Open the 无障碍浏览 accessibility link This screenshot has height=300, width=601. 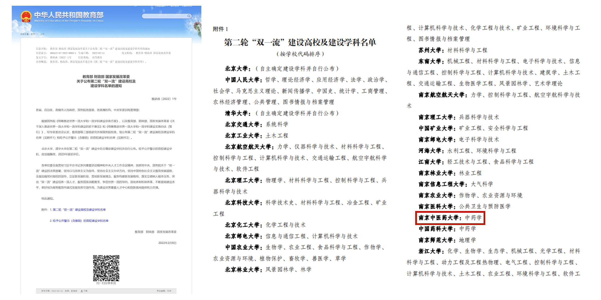coord(187,6)
